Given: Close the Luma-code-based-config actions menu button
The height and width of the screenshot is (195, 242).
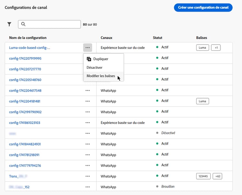Looking at the screenshot, I should tap(87, 47).
